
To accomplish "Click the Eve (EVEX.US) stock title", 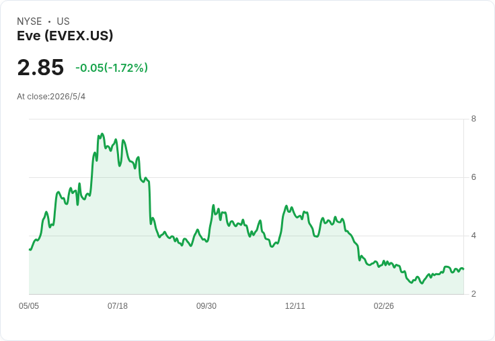I will click(65, 36).
